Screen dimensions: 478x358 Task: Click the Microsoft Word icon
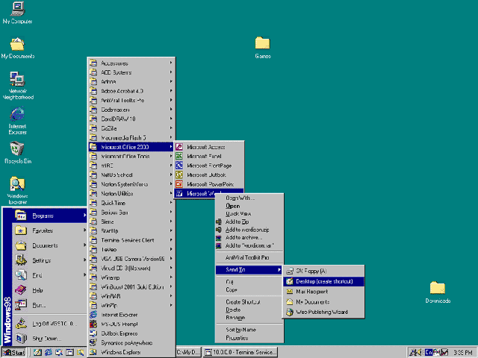click(179, 193)
